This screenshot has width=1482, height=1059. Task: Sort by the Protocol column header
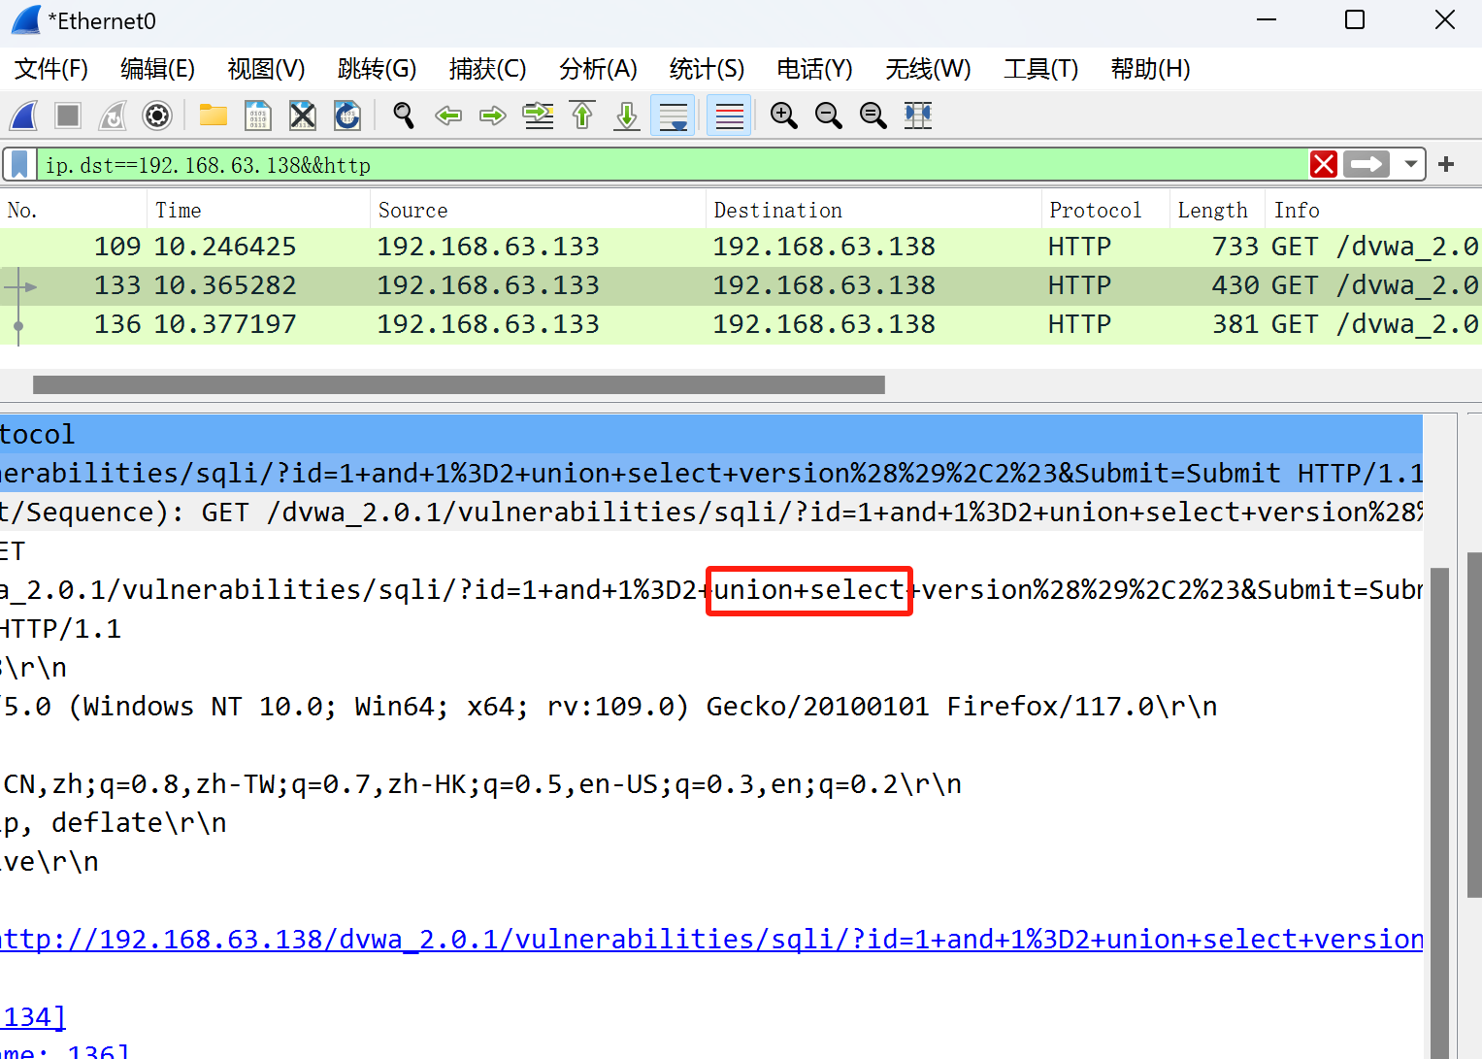click(1106, 210)
